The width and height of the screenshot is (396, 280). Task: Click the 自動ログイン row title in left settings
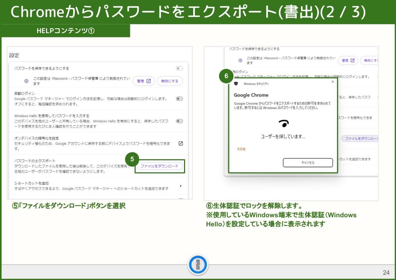(x=24, y=94)
